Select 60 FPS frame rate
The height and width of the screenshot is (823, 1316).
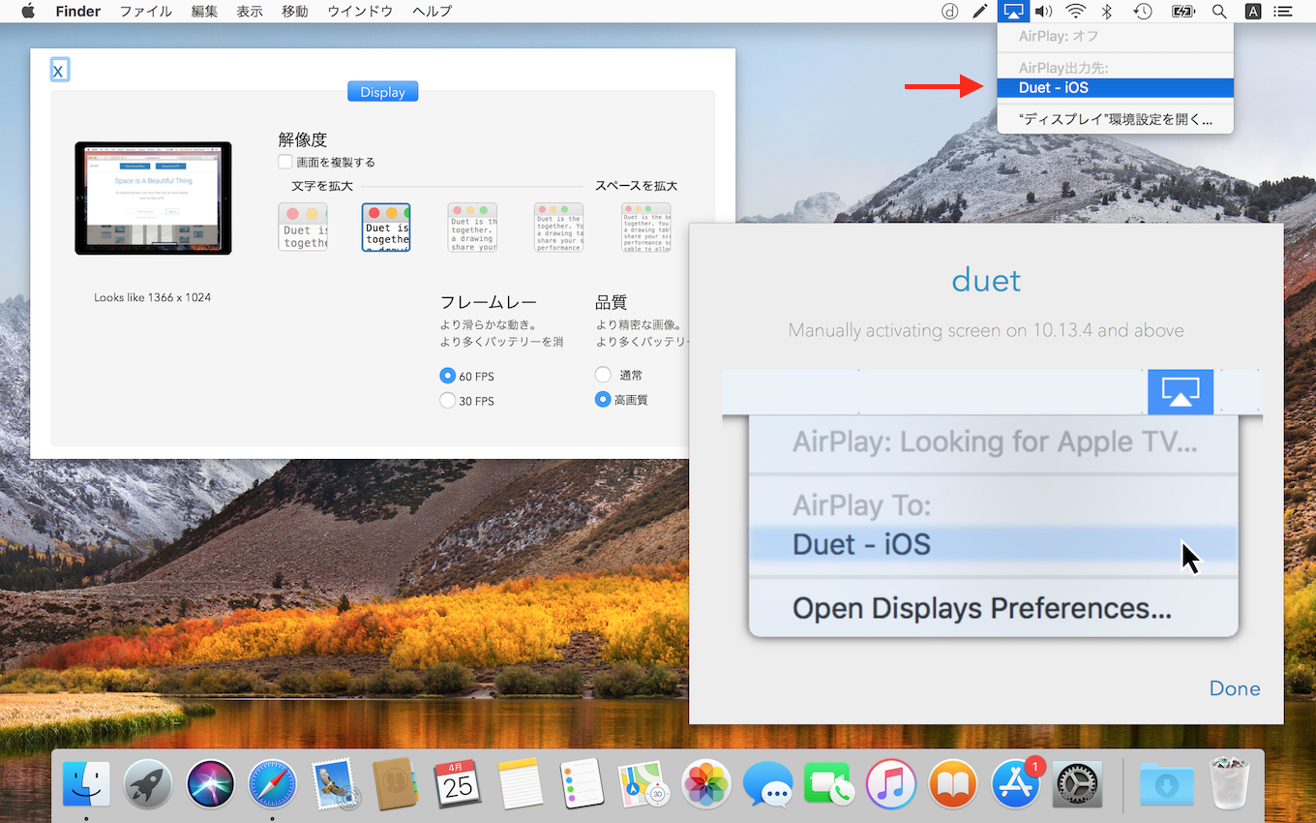(x=447, y=376)
